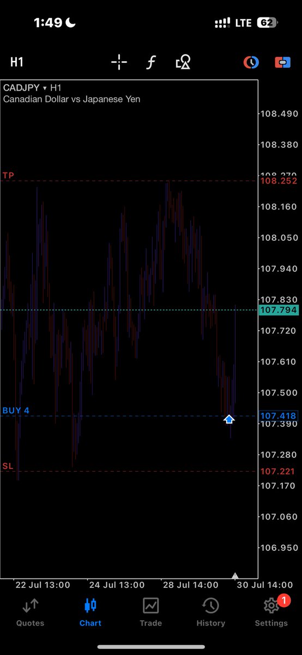Activate the crosshair tool
The image size is (302, 655).
tap(119, 62)
